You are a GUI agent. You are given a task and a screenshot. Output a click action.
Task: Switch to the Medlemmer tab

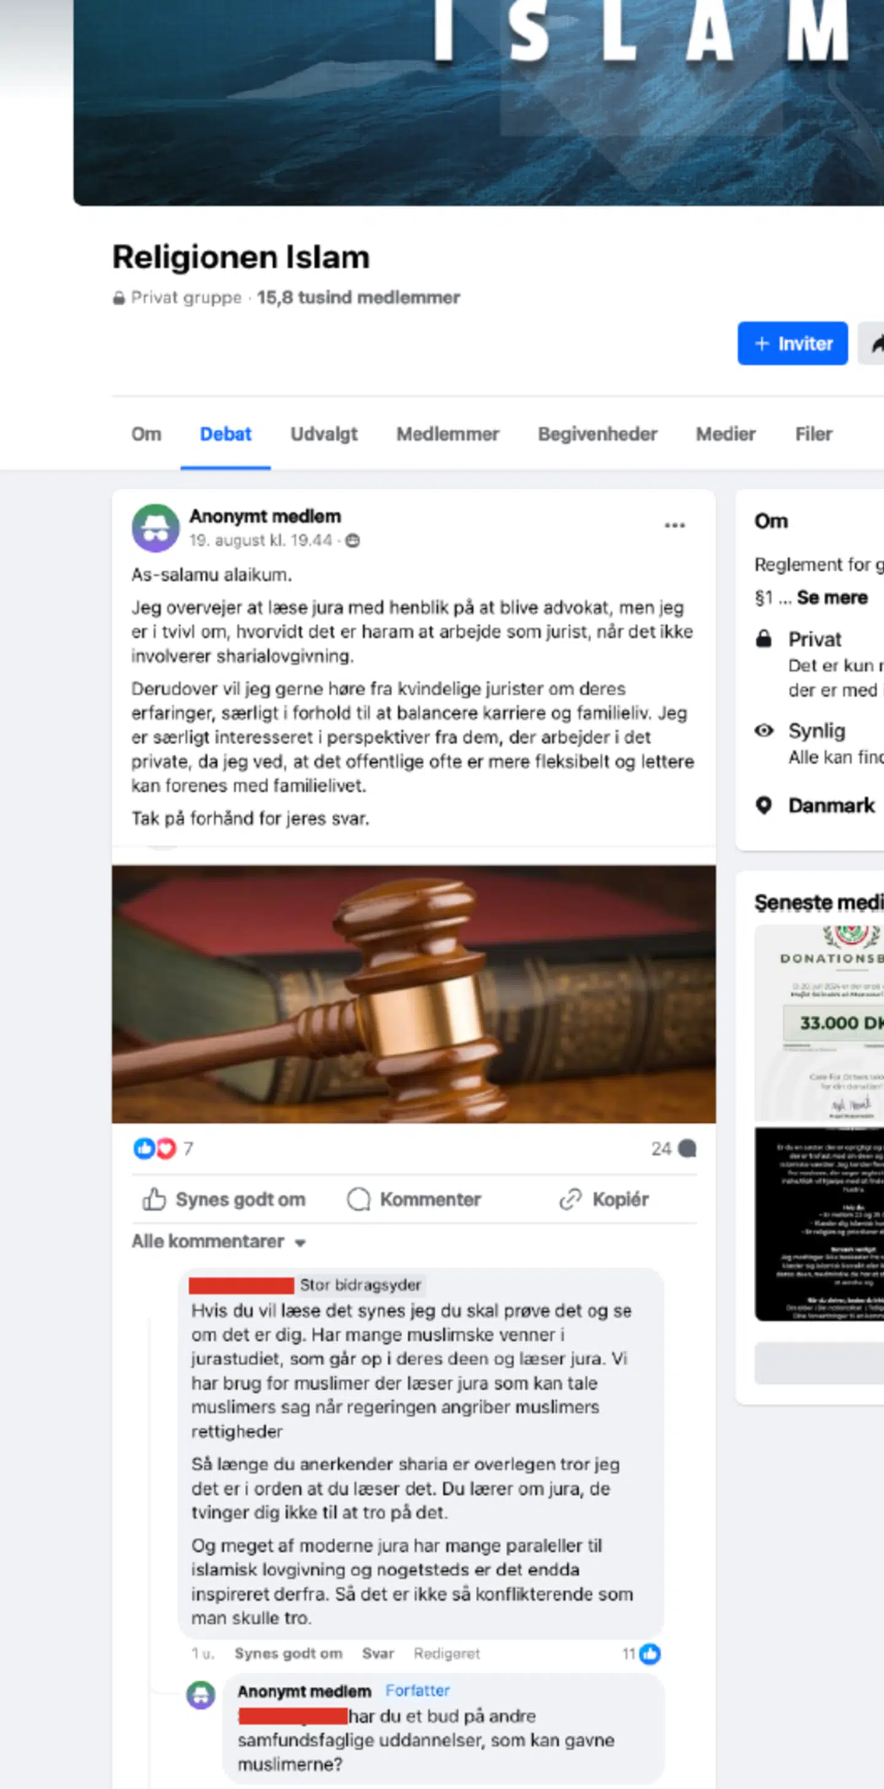click(448, 434)
